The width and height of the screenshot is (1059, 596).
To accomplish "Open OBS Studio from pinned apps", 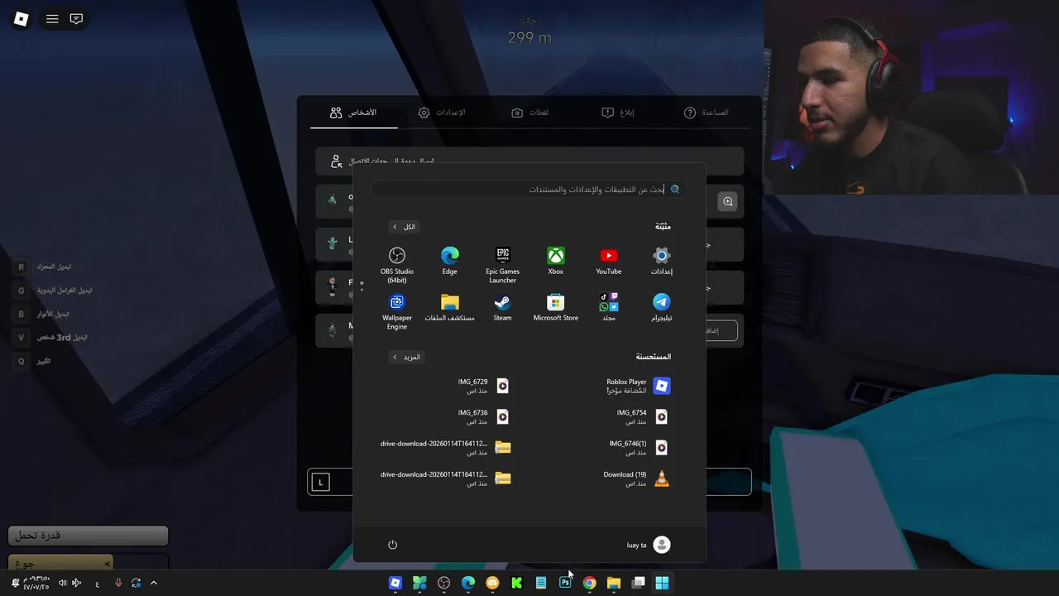I will [x=397, y=263].
